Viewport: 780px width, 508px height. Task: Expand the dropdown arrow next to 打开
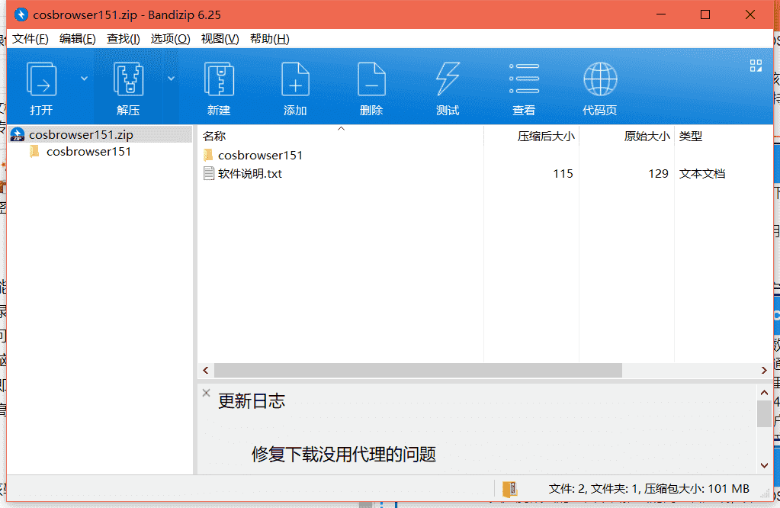(x=84, y=79)
